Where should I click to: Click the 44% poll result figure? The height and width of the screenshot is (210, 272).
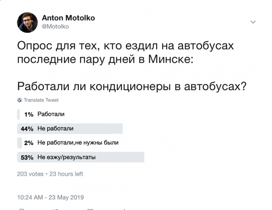[x=27, y=128]
